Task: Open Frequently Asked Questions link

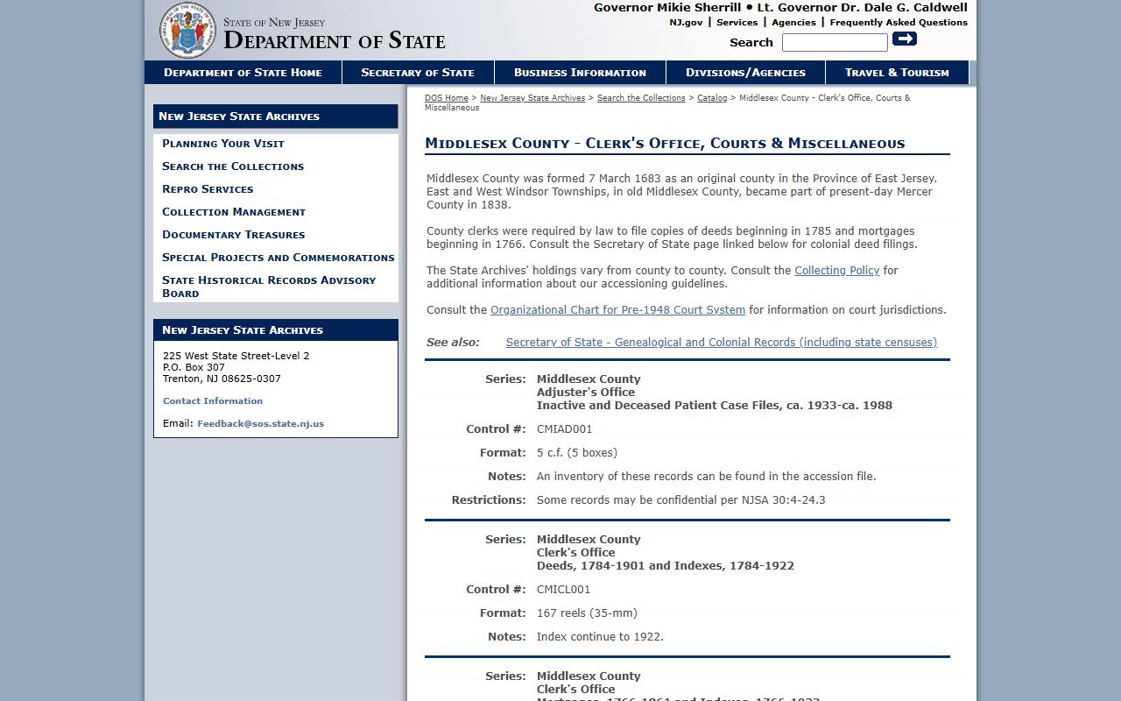Action: pos(899,23)
